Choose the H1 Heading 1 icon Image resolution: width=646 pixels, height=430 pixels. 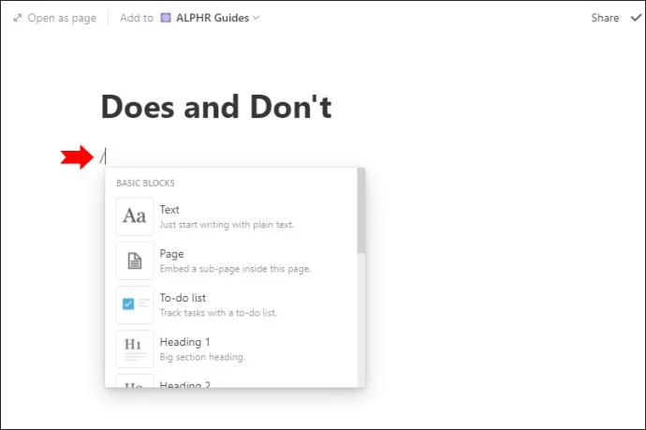click(135, 348)
